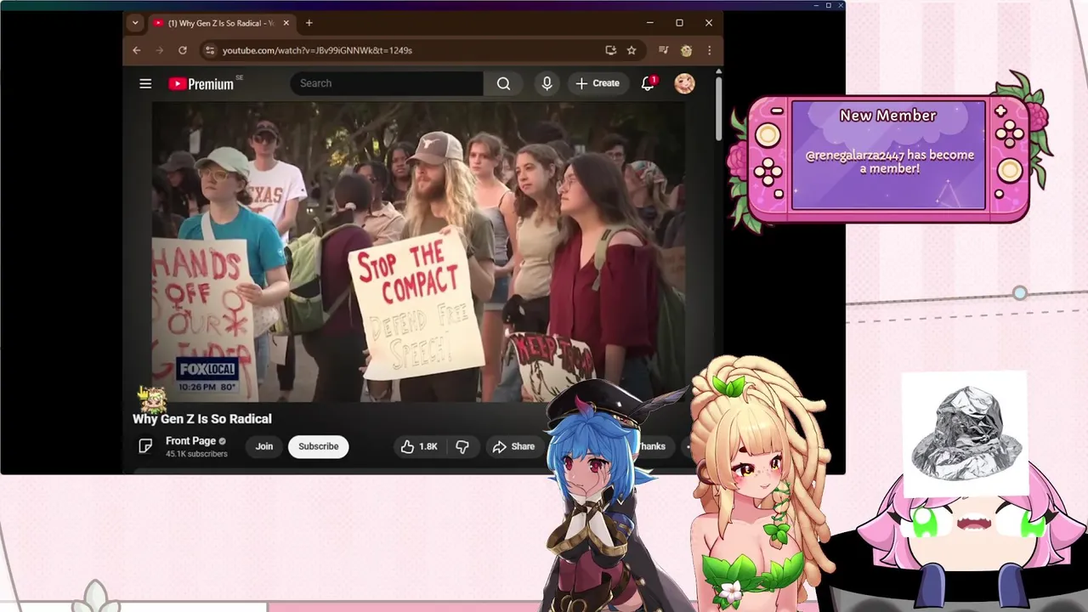Expand the tab search dropdown arrow

(134, 23)
